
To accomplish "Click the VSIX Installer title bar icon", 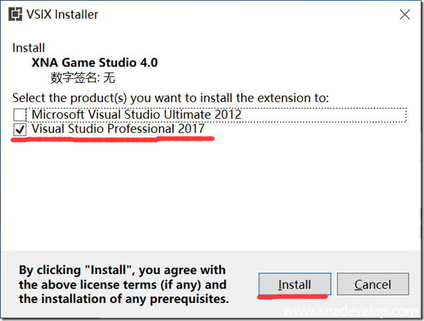I will tap(13, 14).
